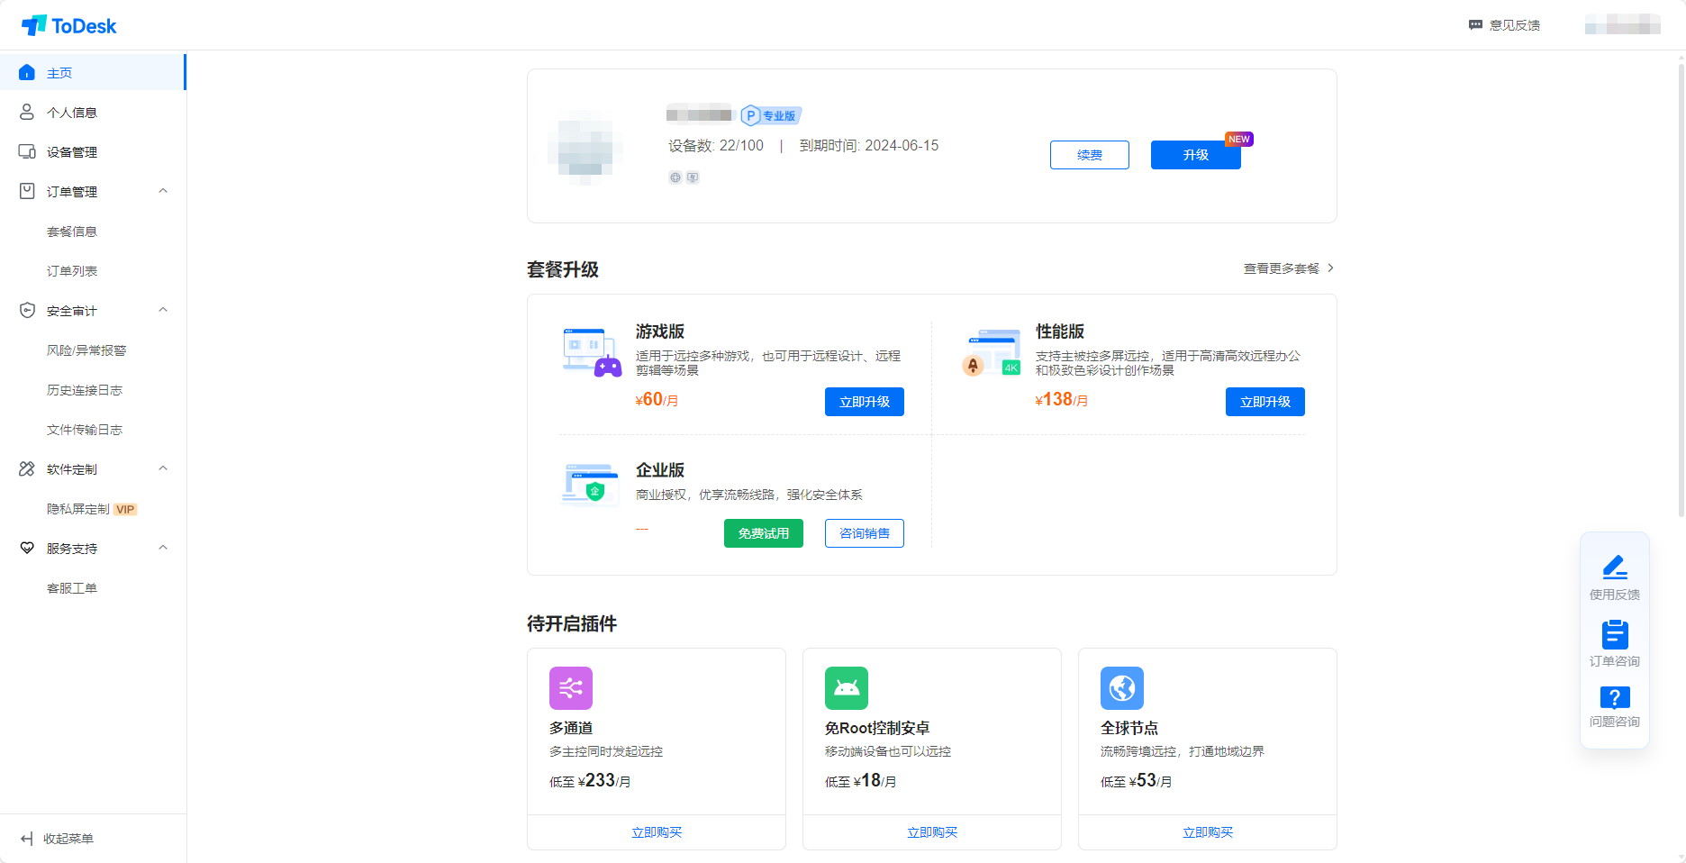Click the 到期时间: 2024-06-15 text

[x=869, y=146]
